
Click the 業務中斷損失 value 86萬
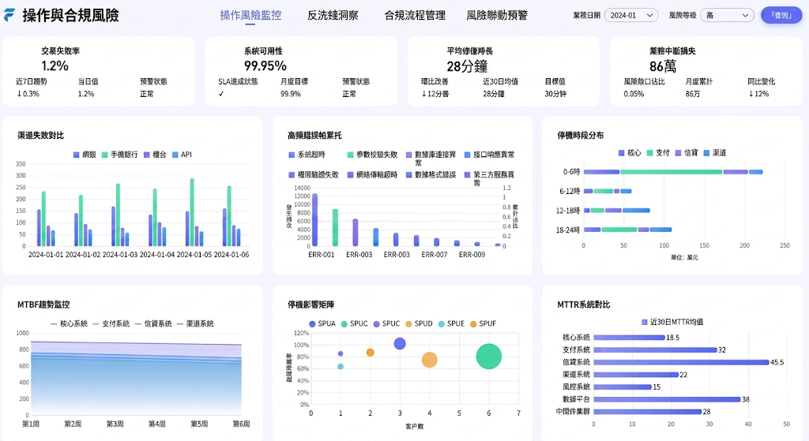pos(663,66)
